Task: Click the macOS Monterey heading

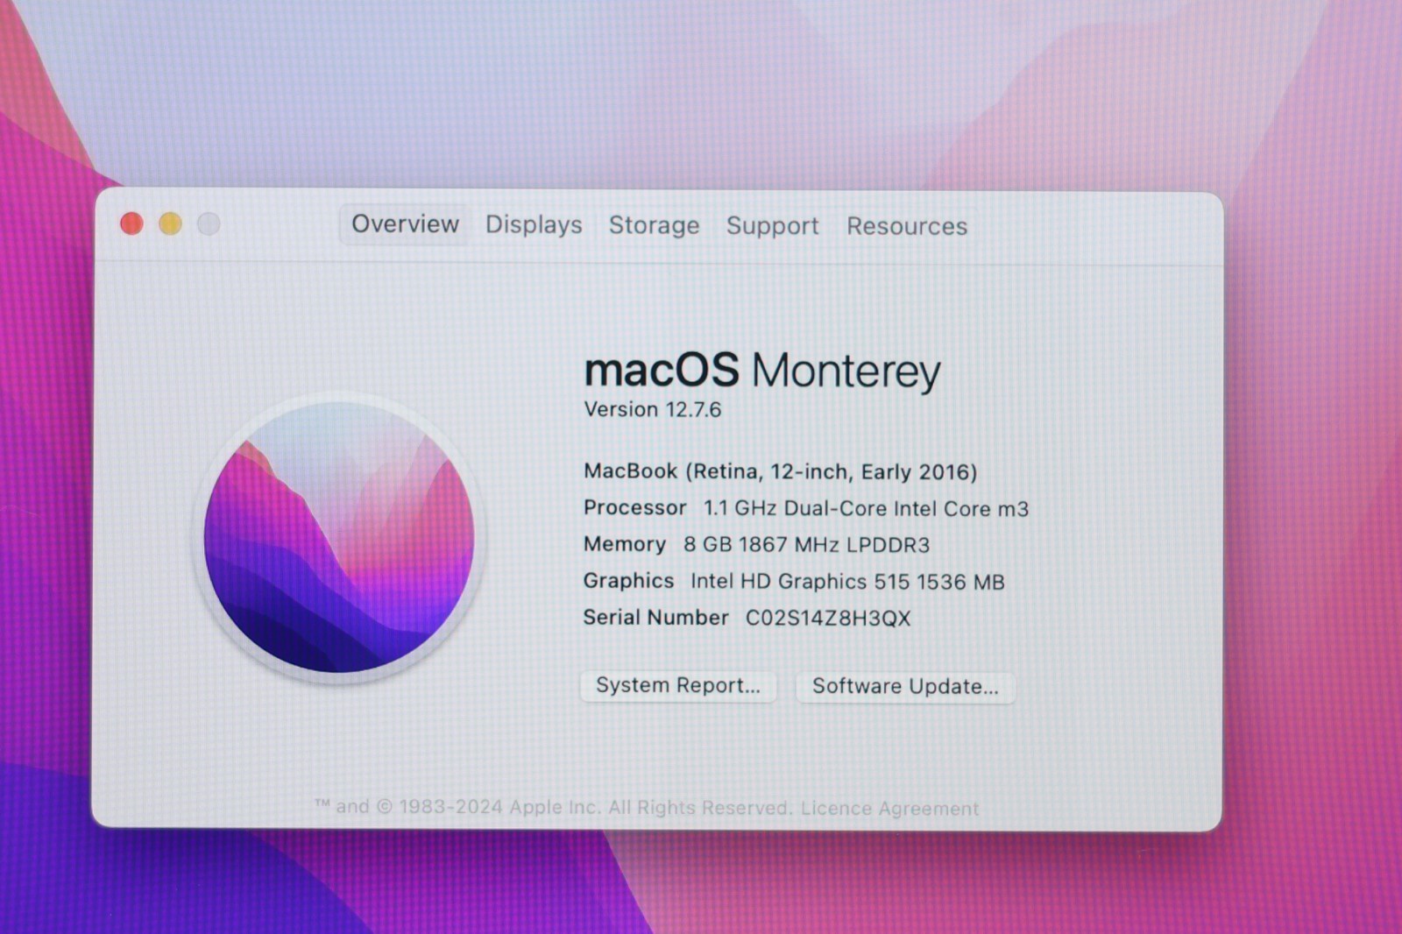Action: [x=761, y=371]
